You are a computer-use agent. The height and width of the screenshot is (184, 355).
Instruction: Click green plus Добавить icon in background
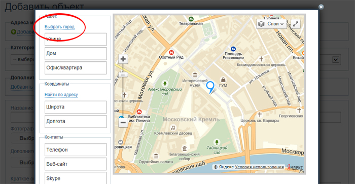pyautogui.click(x=13, y=32)
